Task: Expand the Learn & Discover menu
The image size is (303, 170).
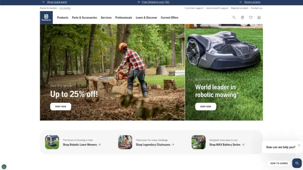Action: point(146,18)
